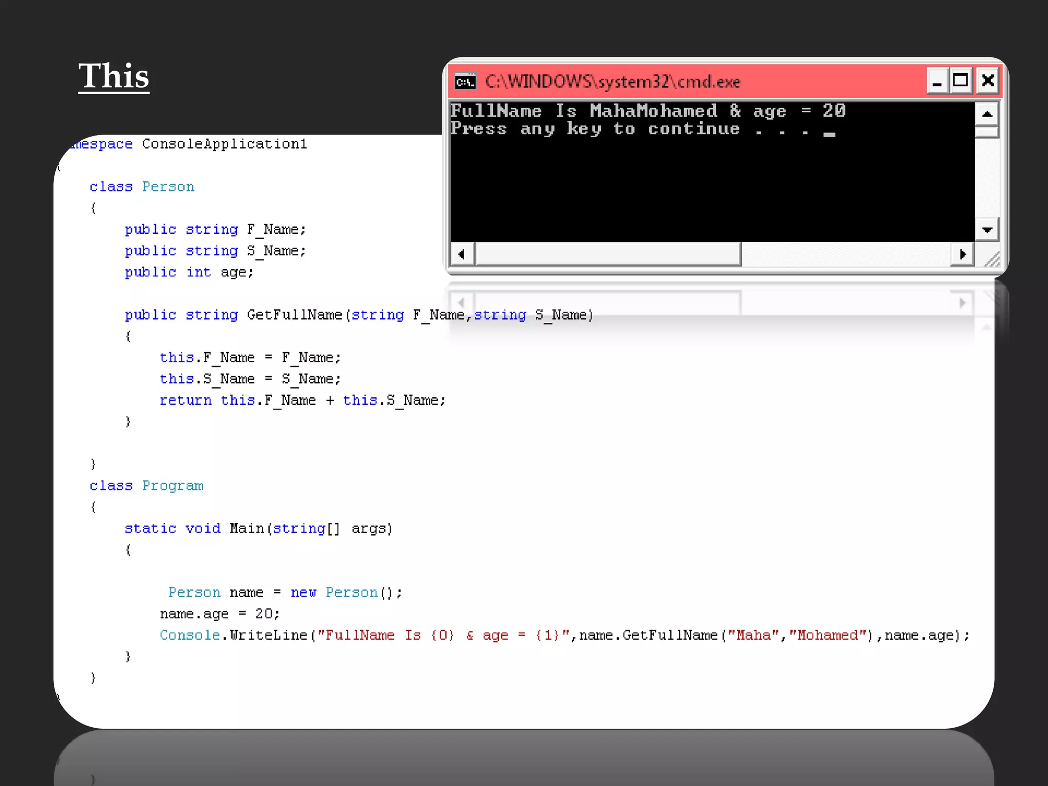Close the cmd.exe console window
Viewport: 1048px width, 786px height.
(988, 81)
